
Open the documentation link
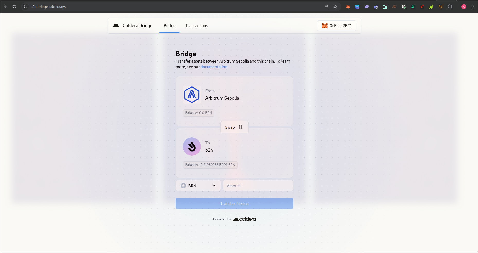[x=214, y=67]
